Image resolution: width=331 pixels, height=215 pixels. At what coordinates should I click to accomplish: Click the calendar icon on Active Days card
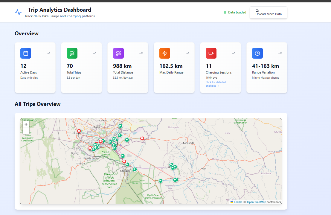[x=25, y=53]
